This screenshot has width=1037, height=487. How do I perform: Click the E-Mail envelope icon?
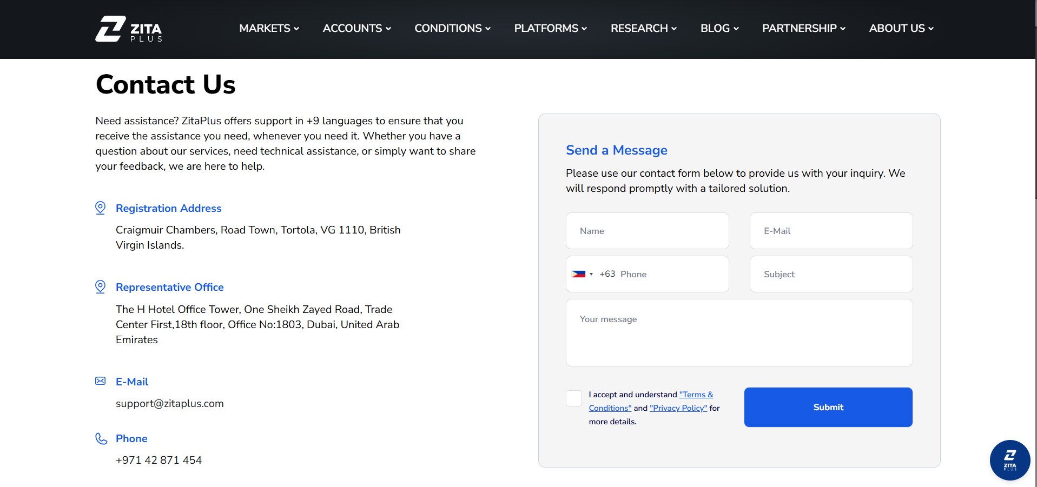101,381
